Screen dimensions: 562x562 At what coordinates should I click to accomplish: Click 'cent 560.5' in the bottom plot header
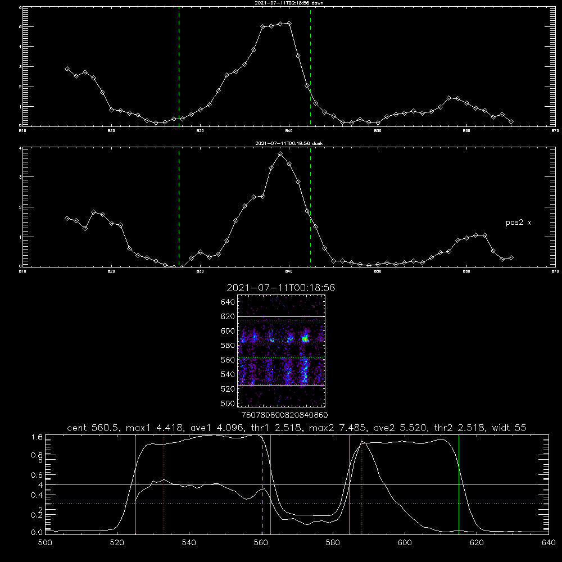[93, 428]
